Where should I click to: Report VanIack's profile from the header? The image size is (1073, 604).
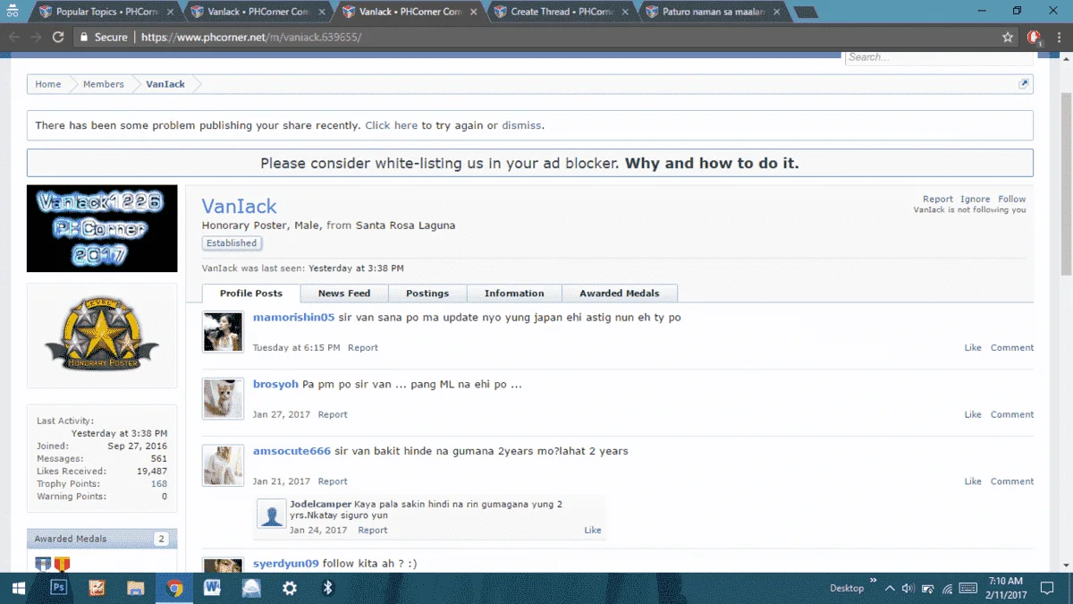[x=938, y=200]
